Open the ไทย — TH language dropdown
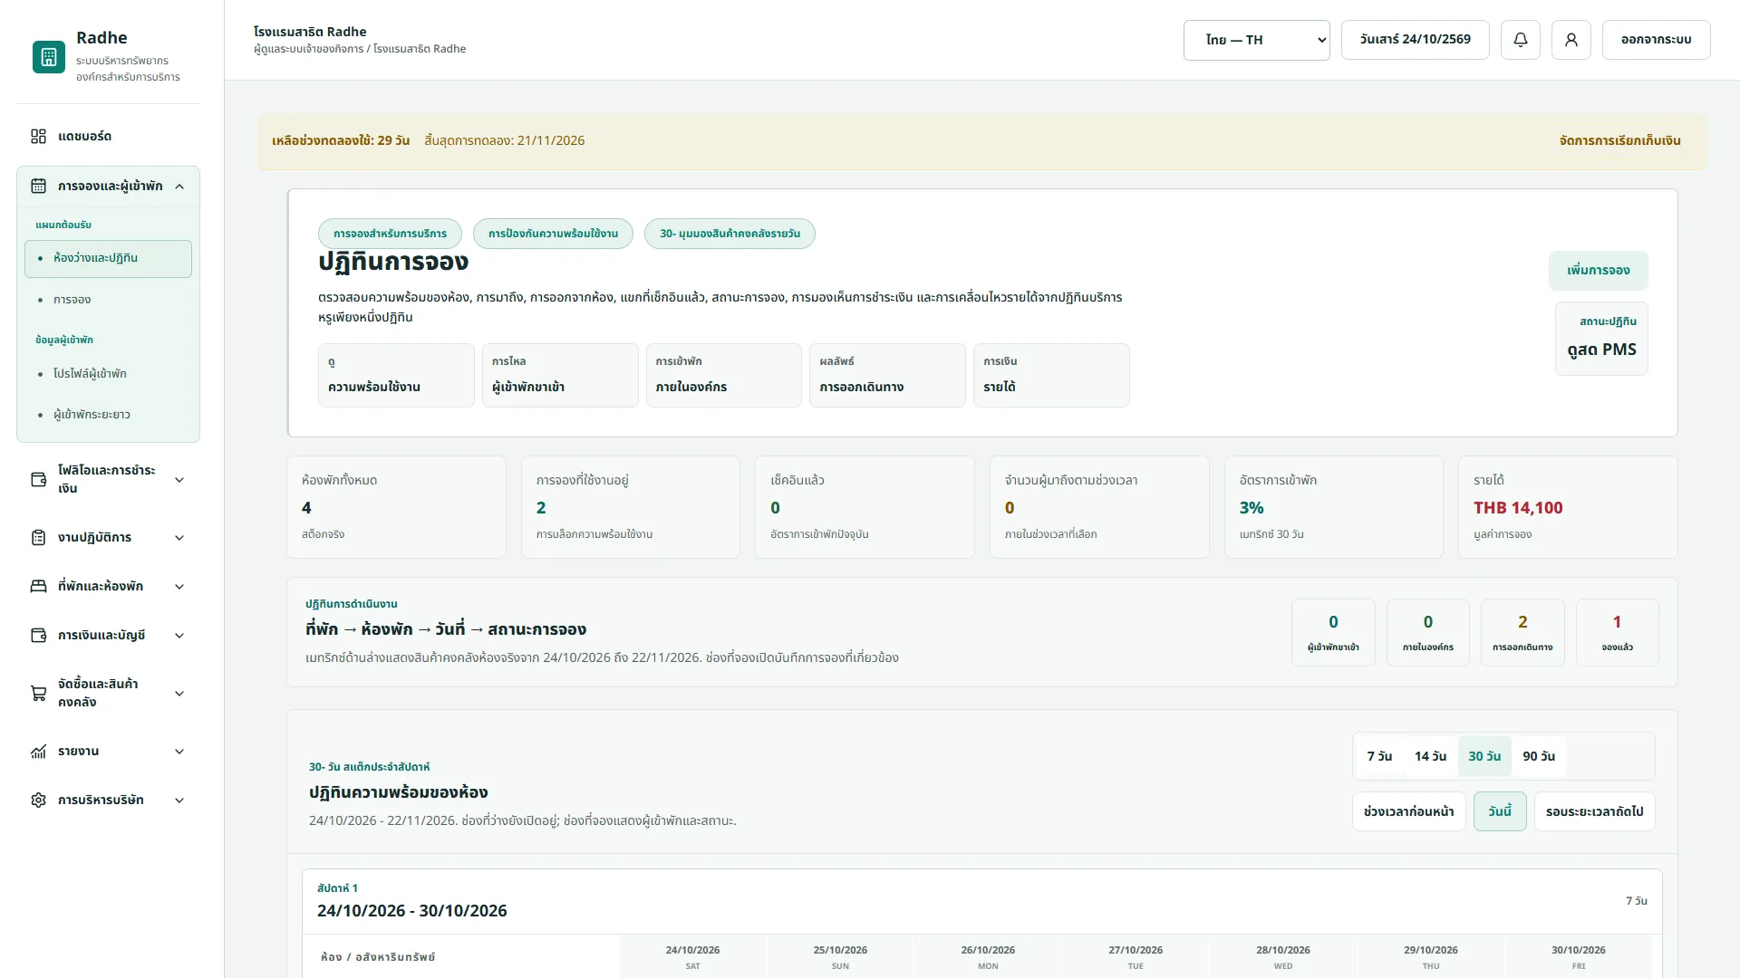The image size is (1740, 978). point(1256,40)
